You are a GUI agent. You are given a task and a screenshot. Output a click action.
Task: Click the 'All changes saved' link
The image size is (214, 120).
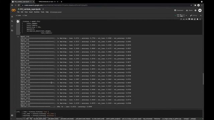[56, 12]
